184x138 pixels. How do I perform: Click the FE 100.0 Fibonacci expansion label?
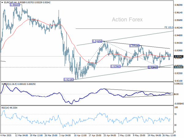(x=169, y=27)
